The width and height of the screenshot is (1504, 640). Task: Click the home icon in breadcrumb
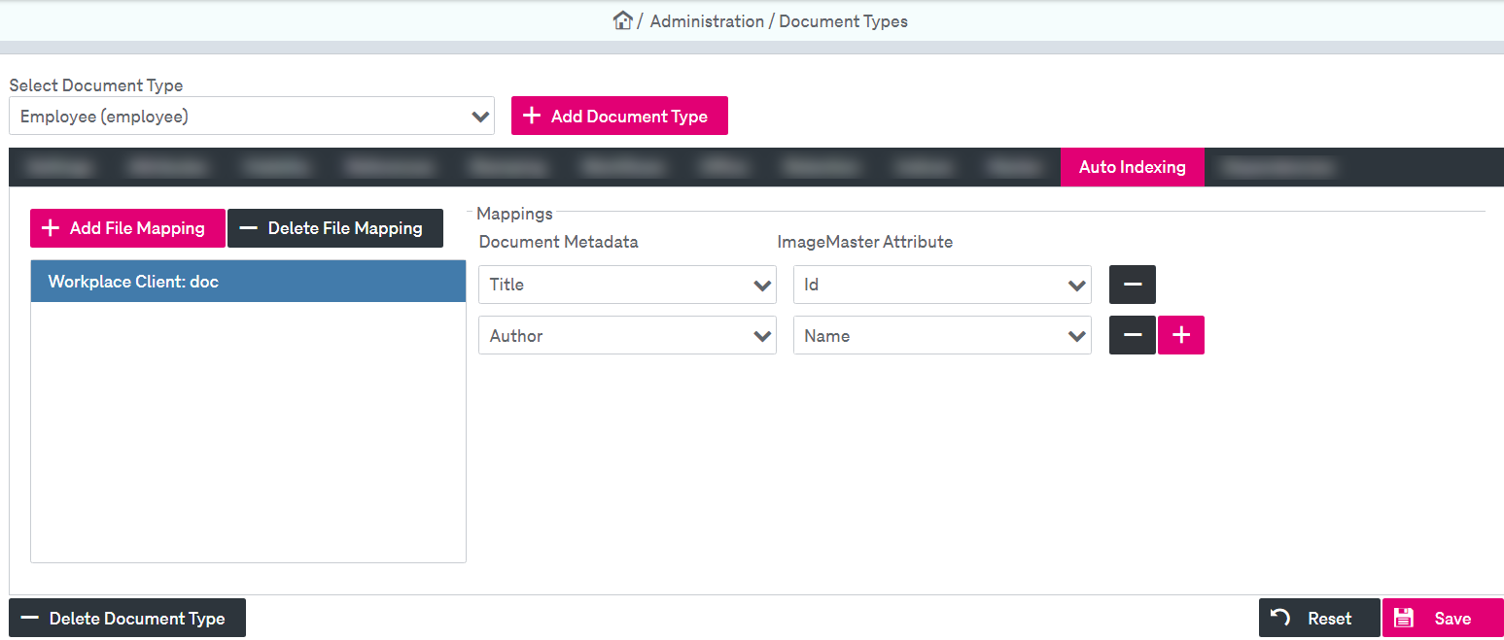pos(622,20)
